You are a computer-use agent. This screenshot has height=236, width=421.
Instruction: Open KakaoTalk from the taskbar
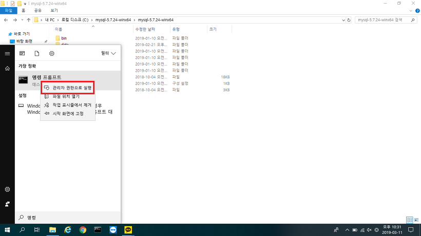pyautogui.click(x=128, y=230)
